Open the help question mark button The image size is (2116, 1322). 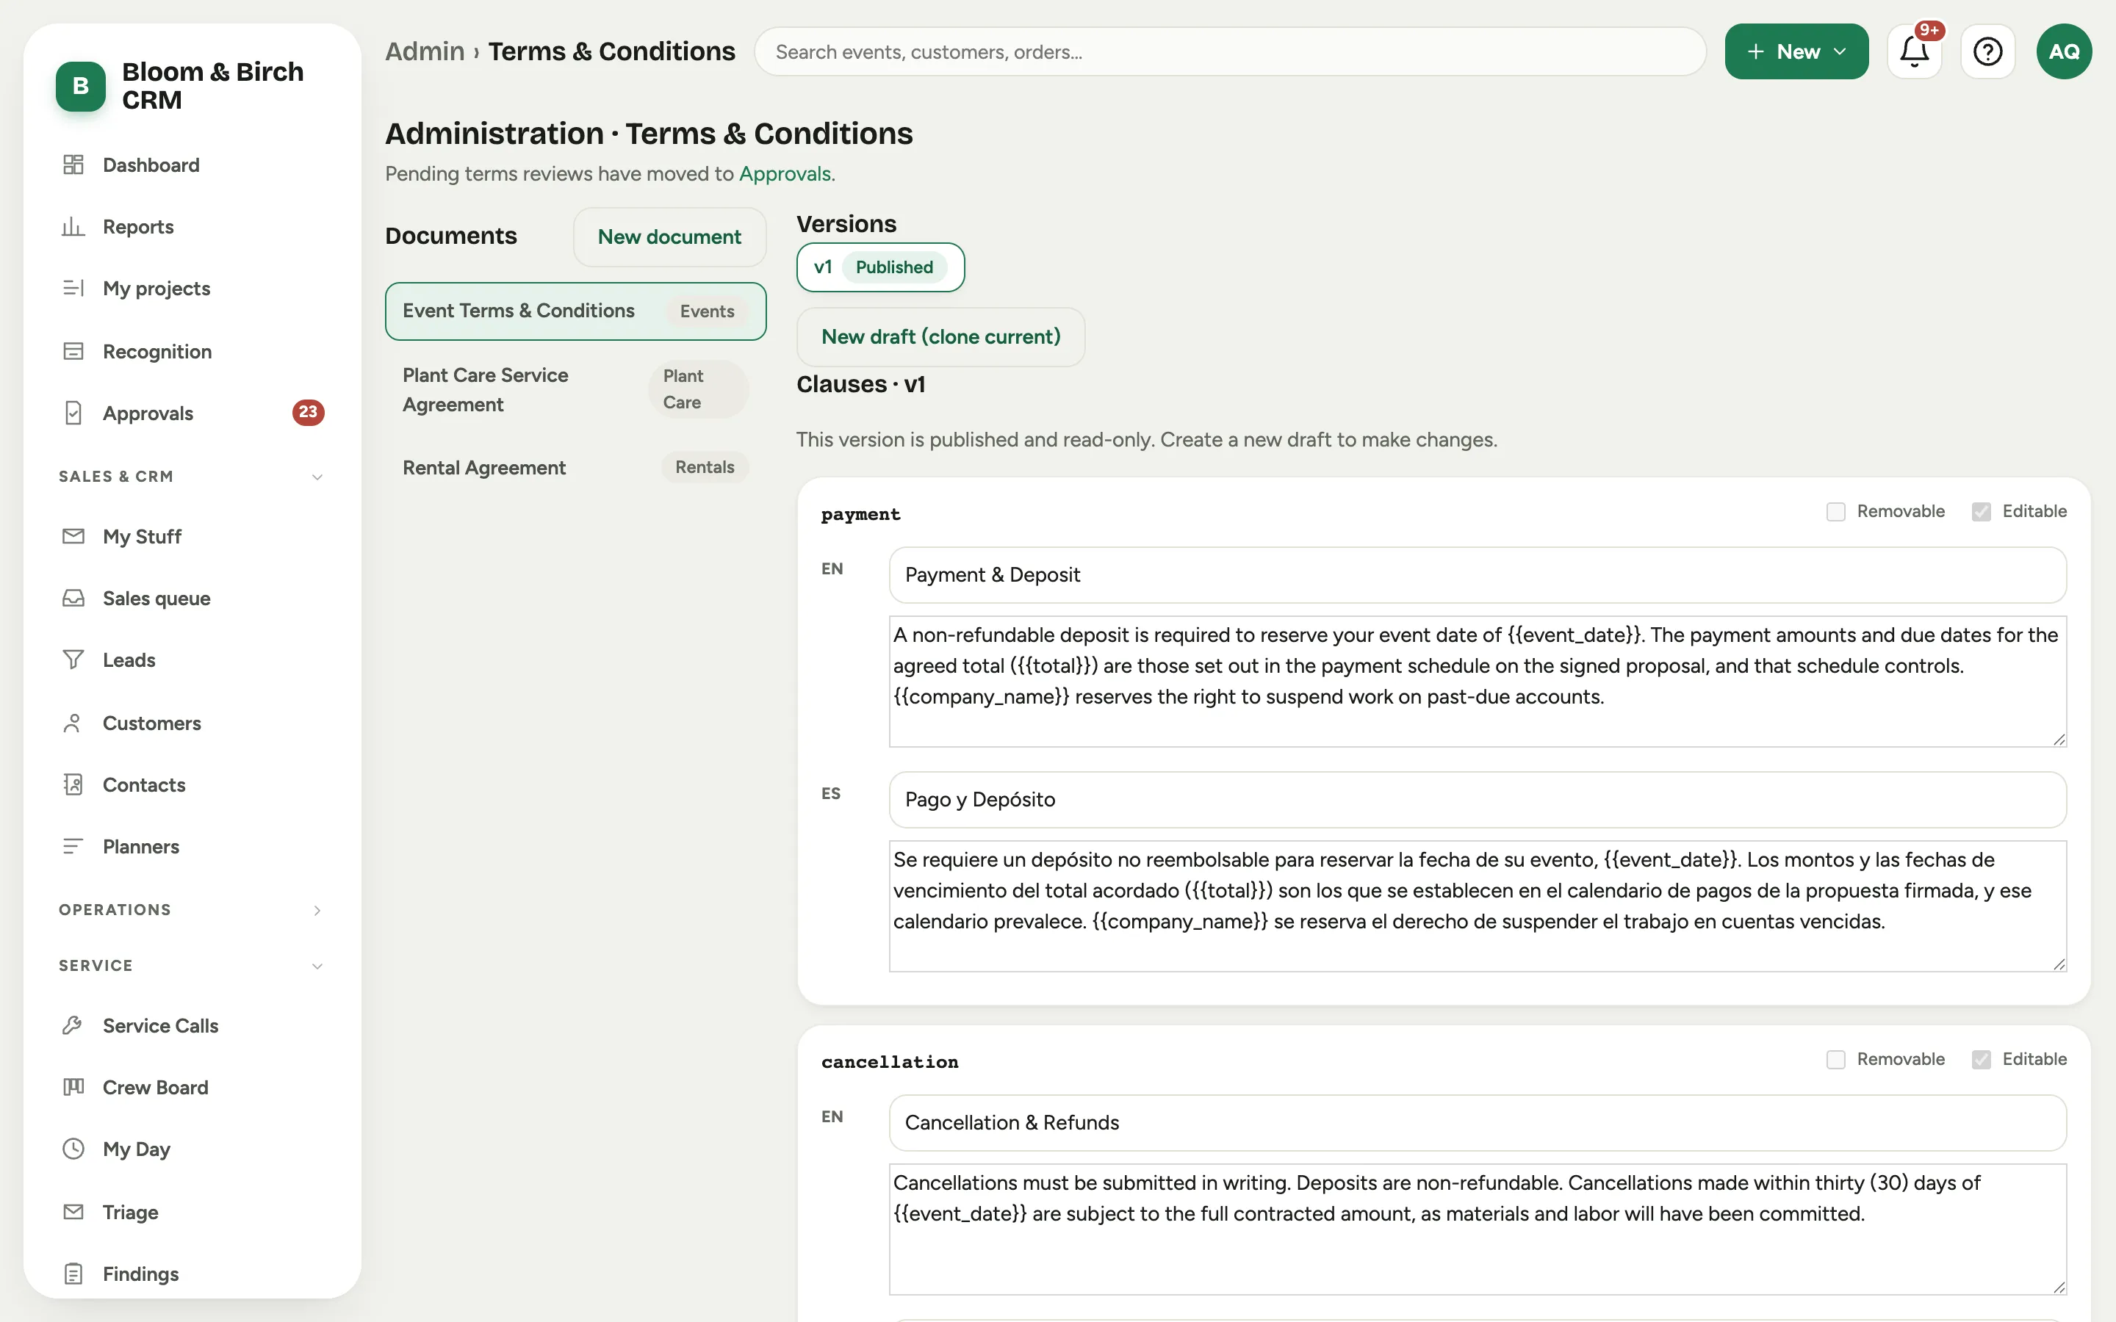tap(1987, 51)
